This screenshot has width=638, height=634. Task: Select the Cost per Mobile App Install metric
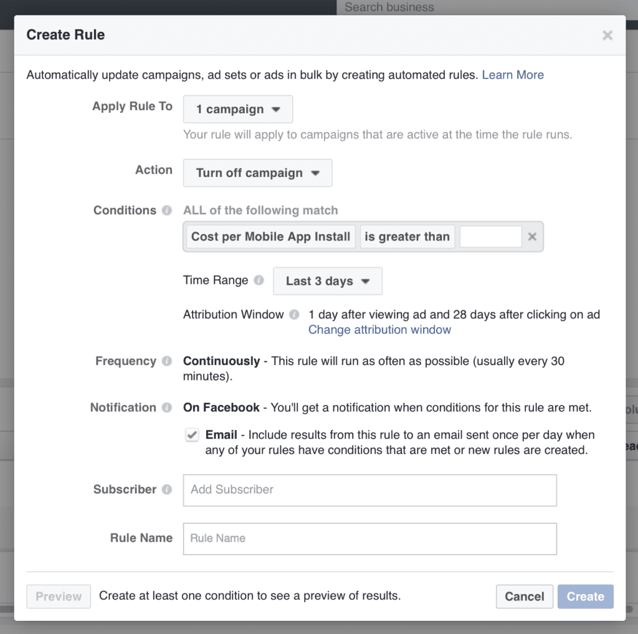tap(270, 237)
